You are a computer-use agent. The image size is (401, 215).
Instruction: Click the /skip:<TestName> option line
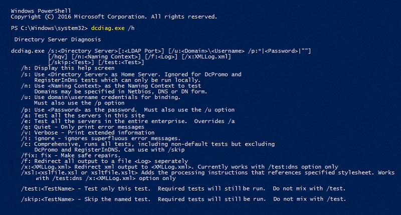tap(183, 199)
